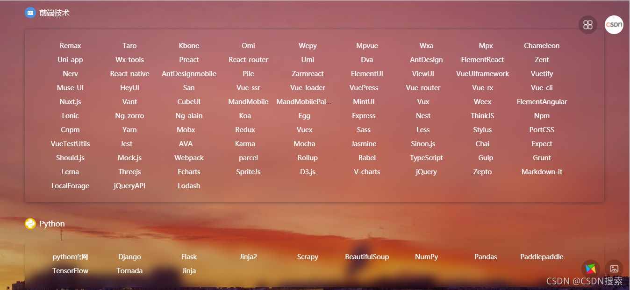The width and height of the screenshot is (630, 290).
Task: Click the Zent link
Action: coord(542,60)
